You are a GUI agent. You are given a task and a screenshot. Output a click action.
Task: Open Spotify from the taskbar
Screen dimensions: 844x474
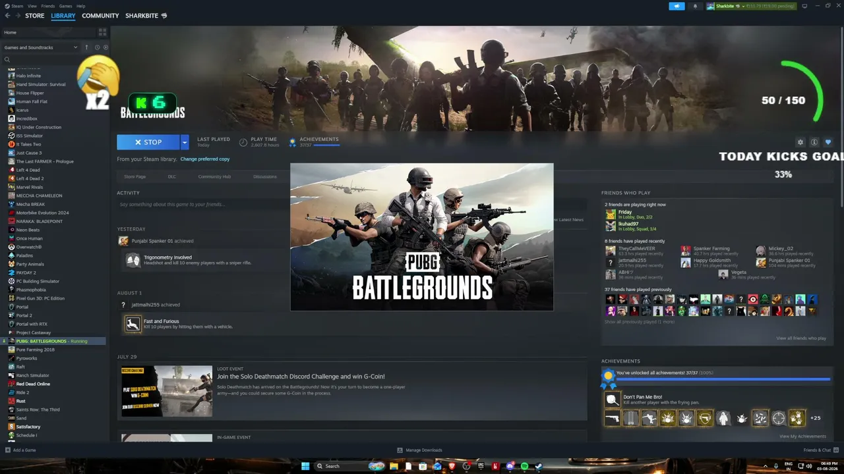(x=524, y=466)
